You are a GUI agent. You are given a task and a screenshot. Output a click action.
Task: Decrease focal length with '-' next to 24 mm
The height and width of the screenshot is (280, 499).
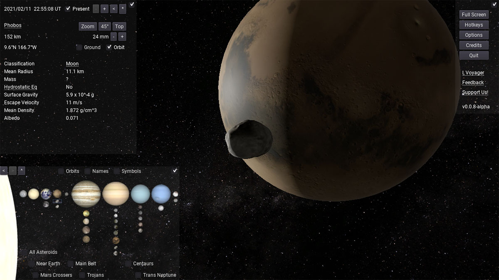[114, 37]
